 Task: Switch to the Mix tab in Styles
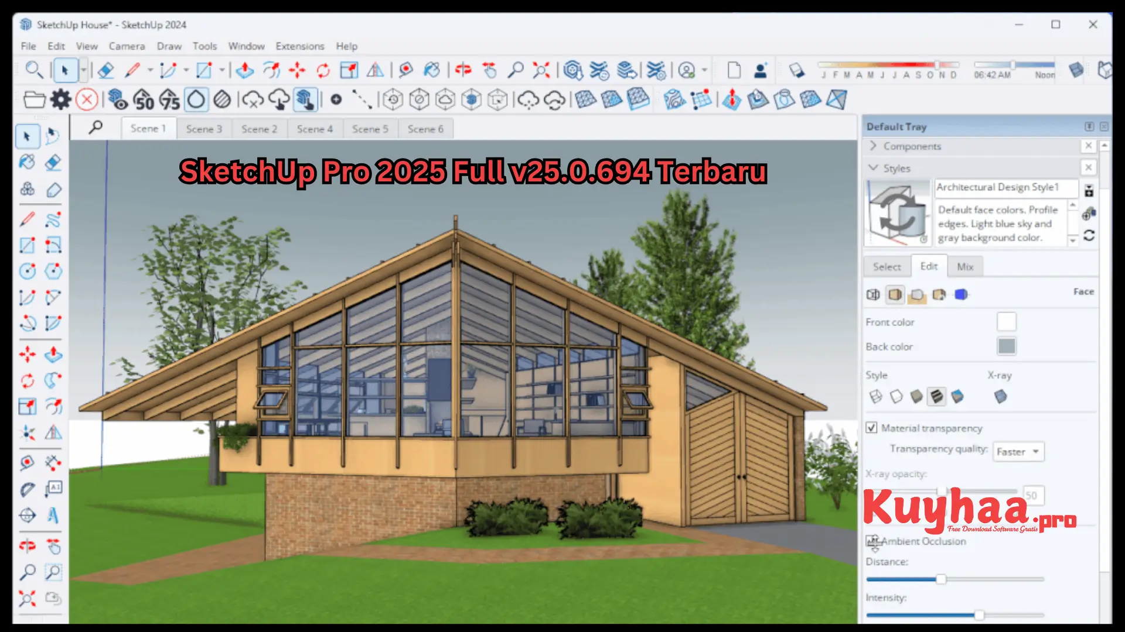(x=965, y=266)
